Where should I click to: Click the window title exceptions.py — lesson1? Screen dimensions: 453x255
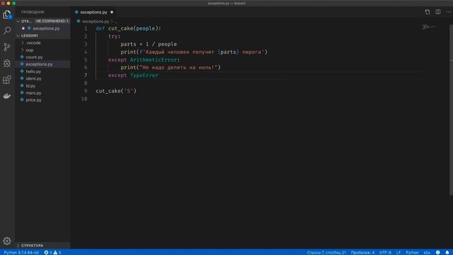click(x=226, y=3)
